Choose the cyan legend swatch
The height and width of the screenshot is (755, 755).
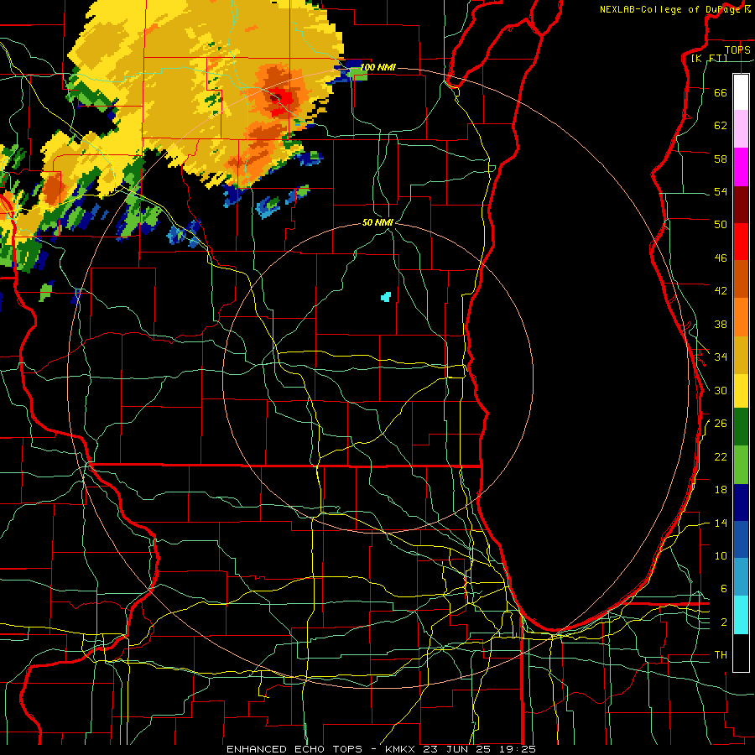(741, 614)
